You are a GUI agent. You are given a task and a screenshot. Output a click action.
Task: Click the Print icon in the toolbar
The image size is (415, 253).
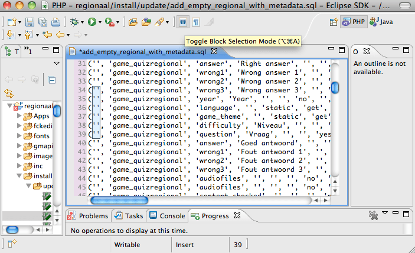55,22
